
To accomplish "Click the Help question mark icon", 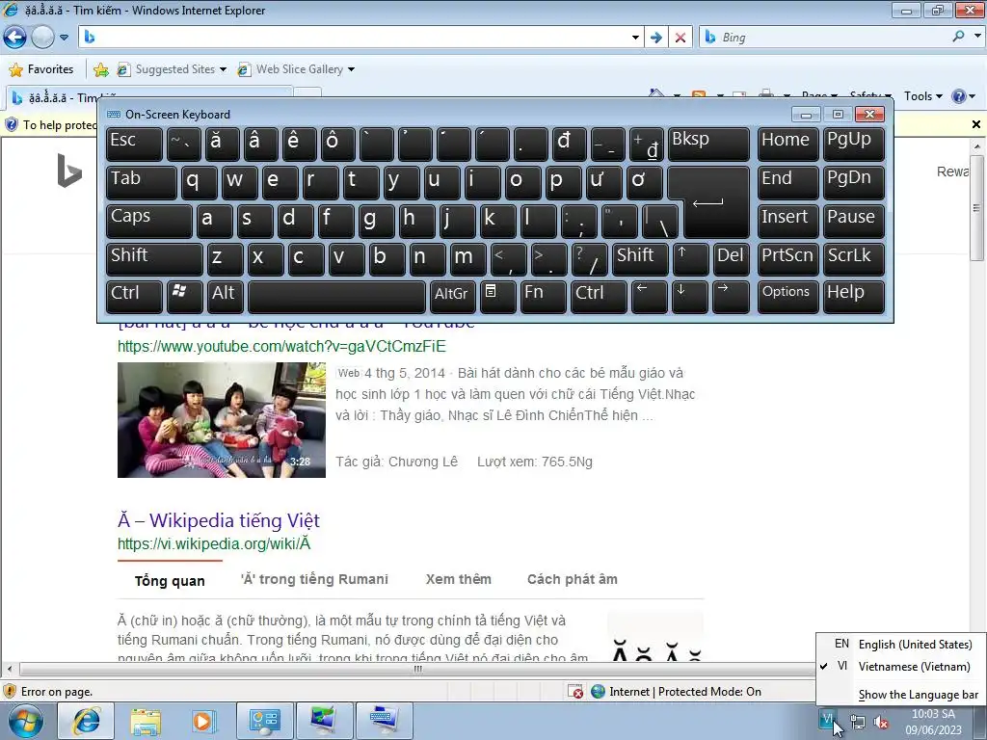I will pyautogui.click(x=959, y=96).
